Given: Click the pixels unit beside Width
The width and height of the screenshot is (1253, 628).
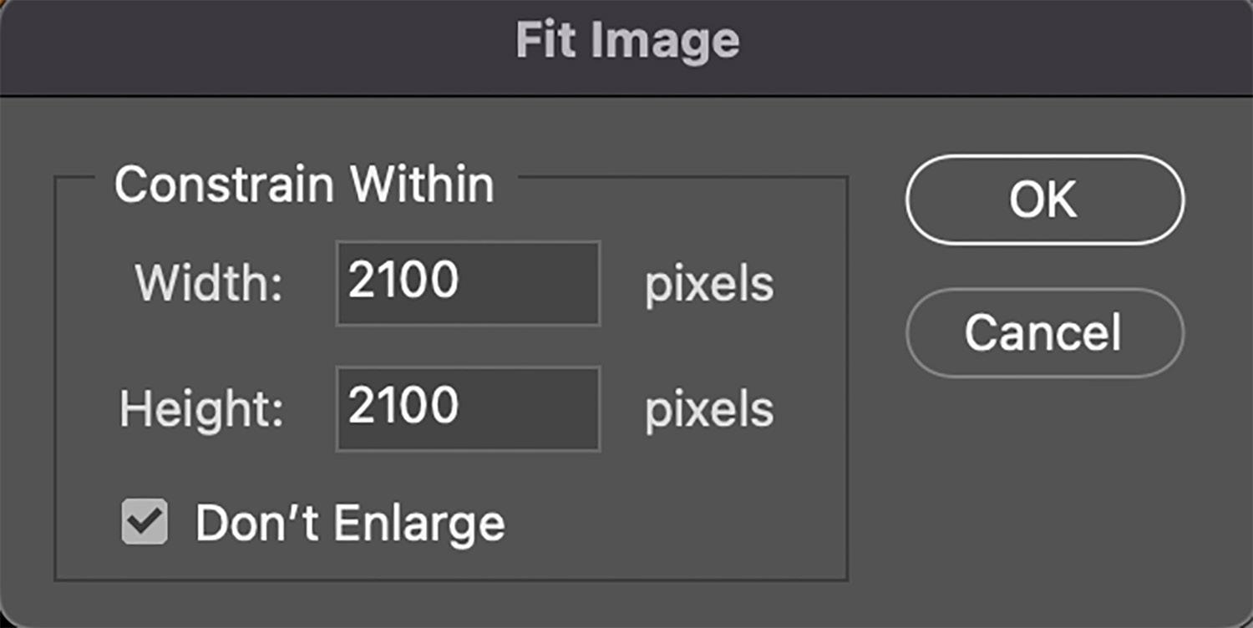Looking at the screenshot, I should (x=708, y=285).
